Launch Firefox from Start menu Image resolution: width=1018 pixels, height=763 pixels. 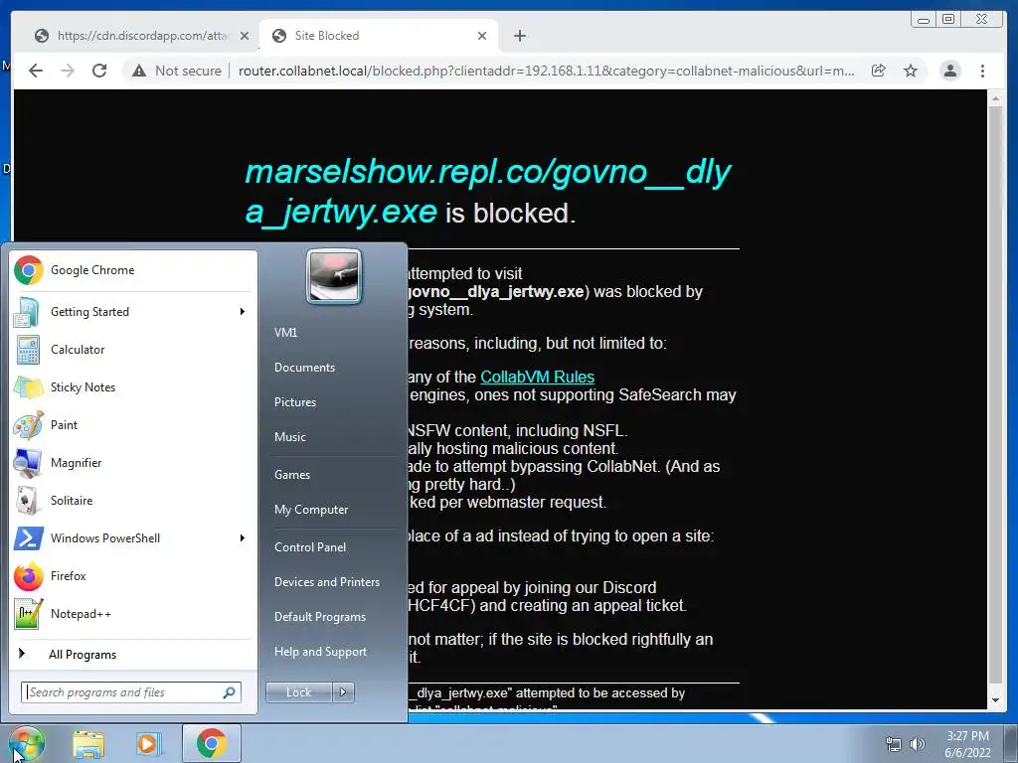pyautogui.click(x=134, y=575)
